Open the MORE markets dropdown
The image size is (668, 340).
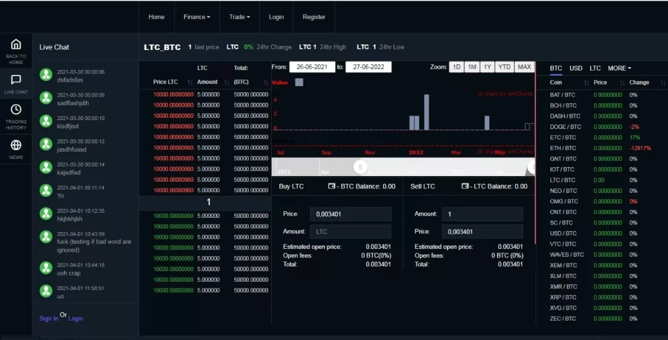(x=619, y=68)
